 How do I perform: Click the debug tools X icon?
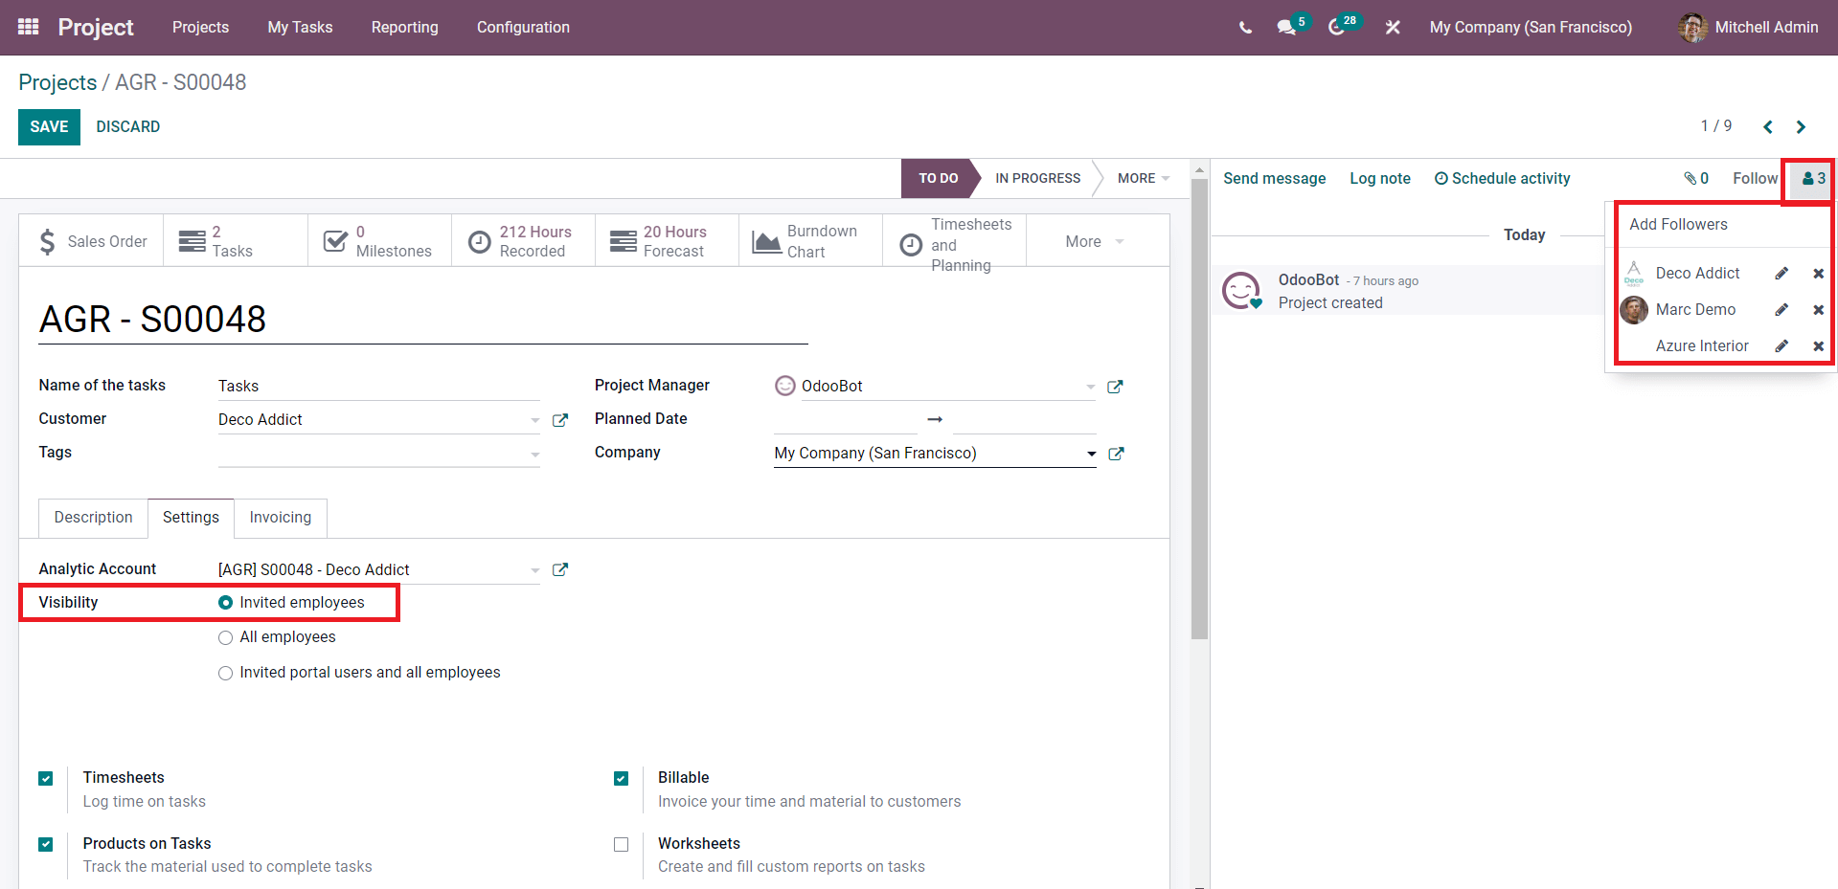(1393, 28)
